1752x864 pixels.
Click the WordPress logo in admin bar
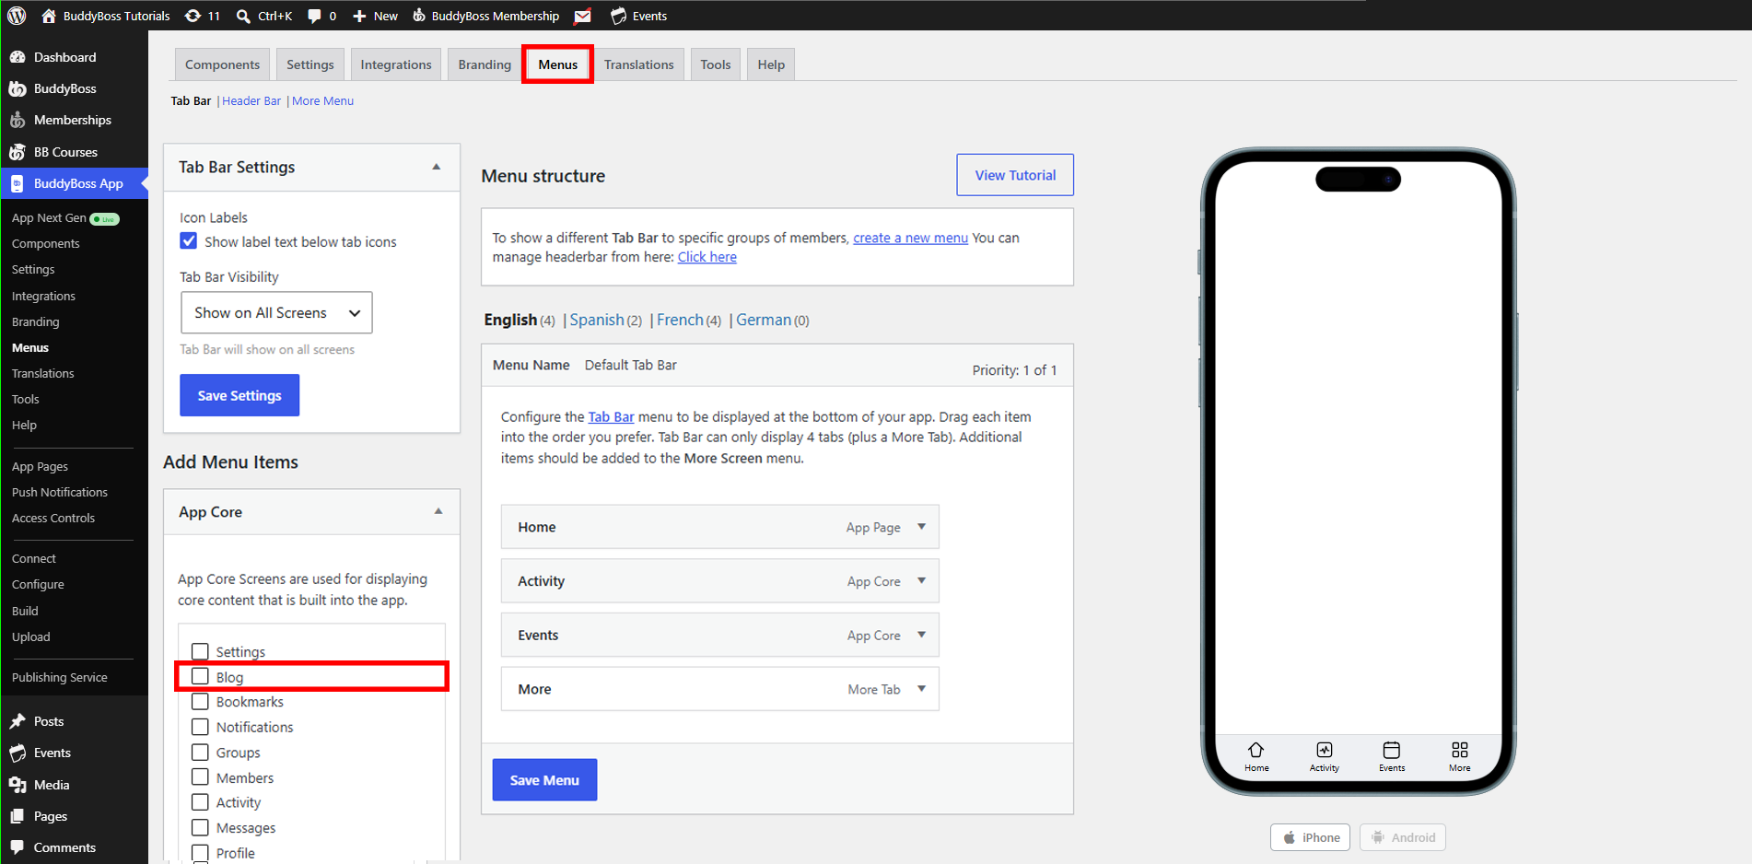pyautogui.click(x=17, y=16)
